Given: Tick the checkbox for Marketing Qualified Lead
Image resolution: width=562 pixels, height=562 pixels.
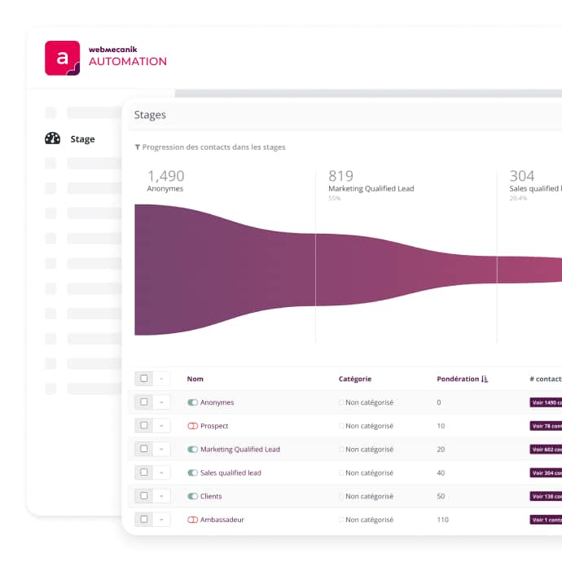Looking at the screenshot, I should [144, 449].
